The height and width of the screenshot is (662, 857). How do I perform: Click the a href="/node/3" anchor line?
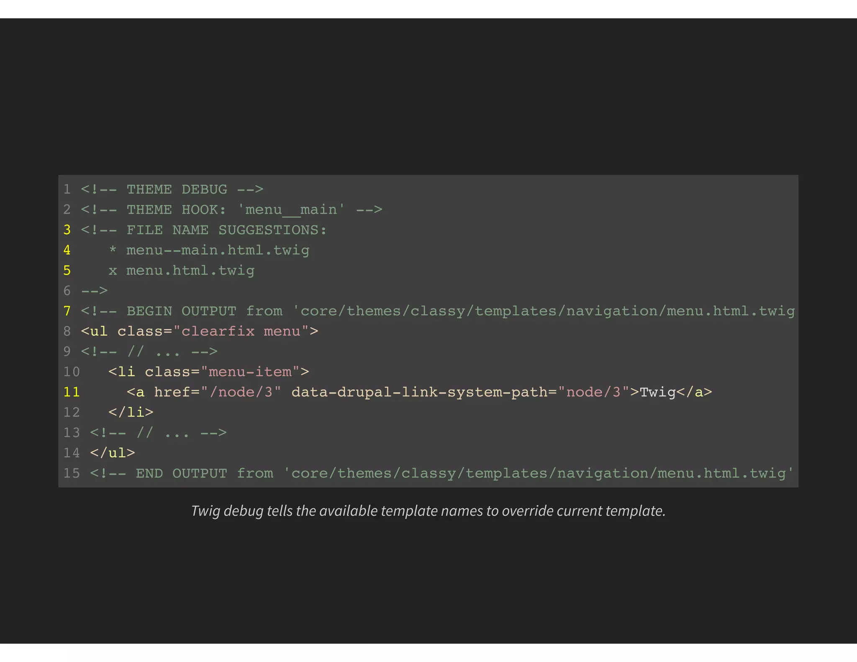point(419,392)
